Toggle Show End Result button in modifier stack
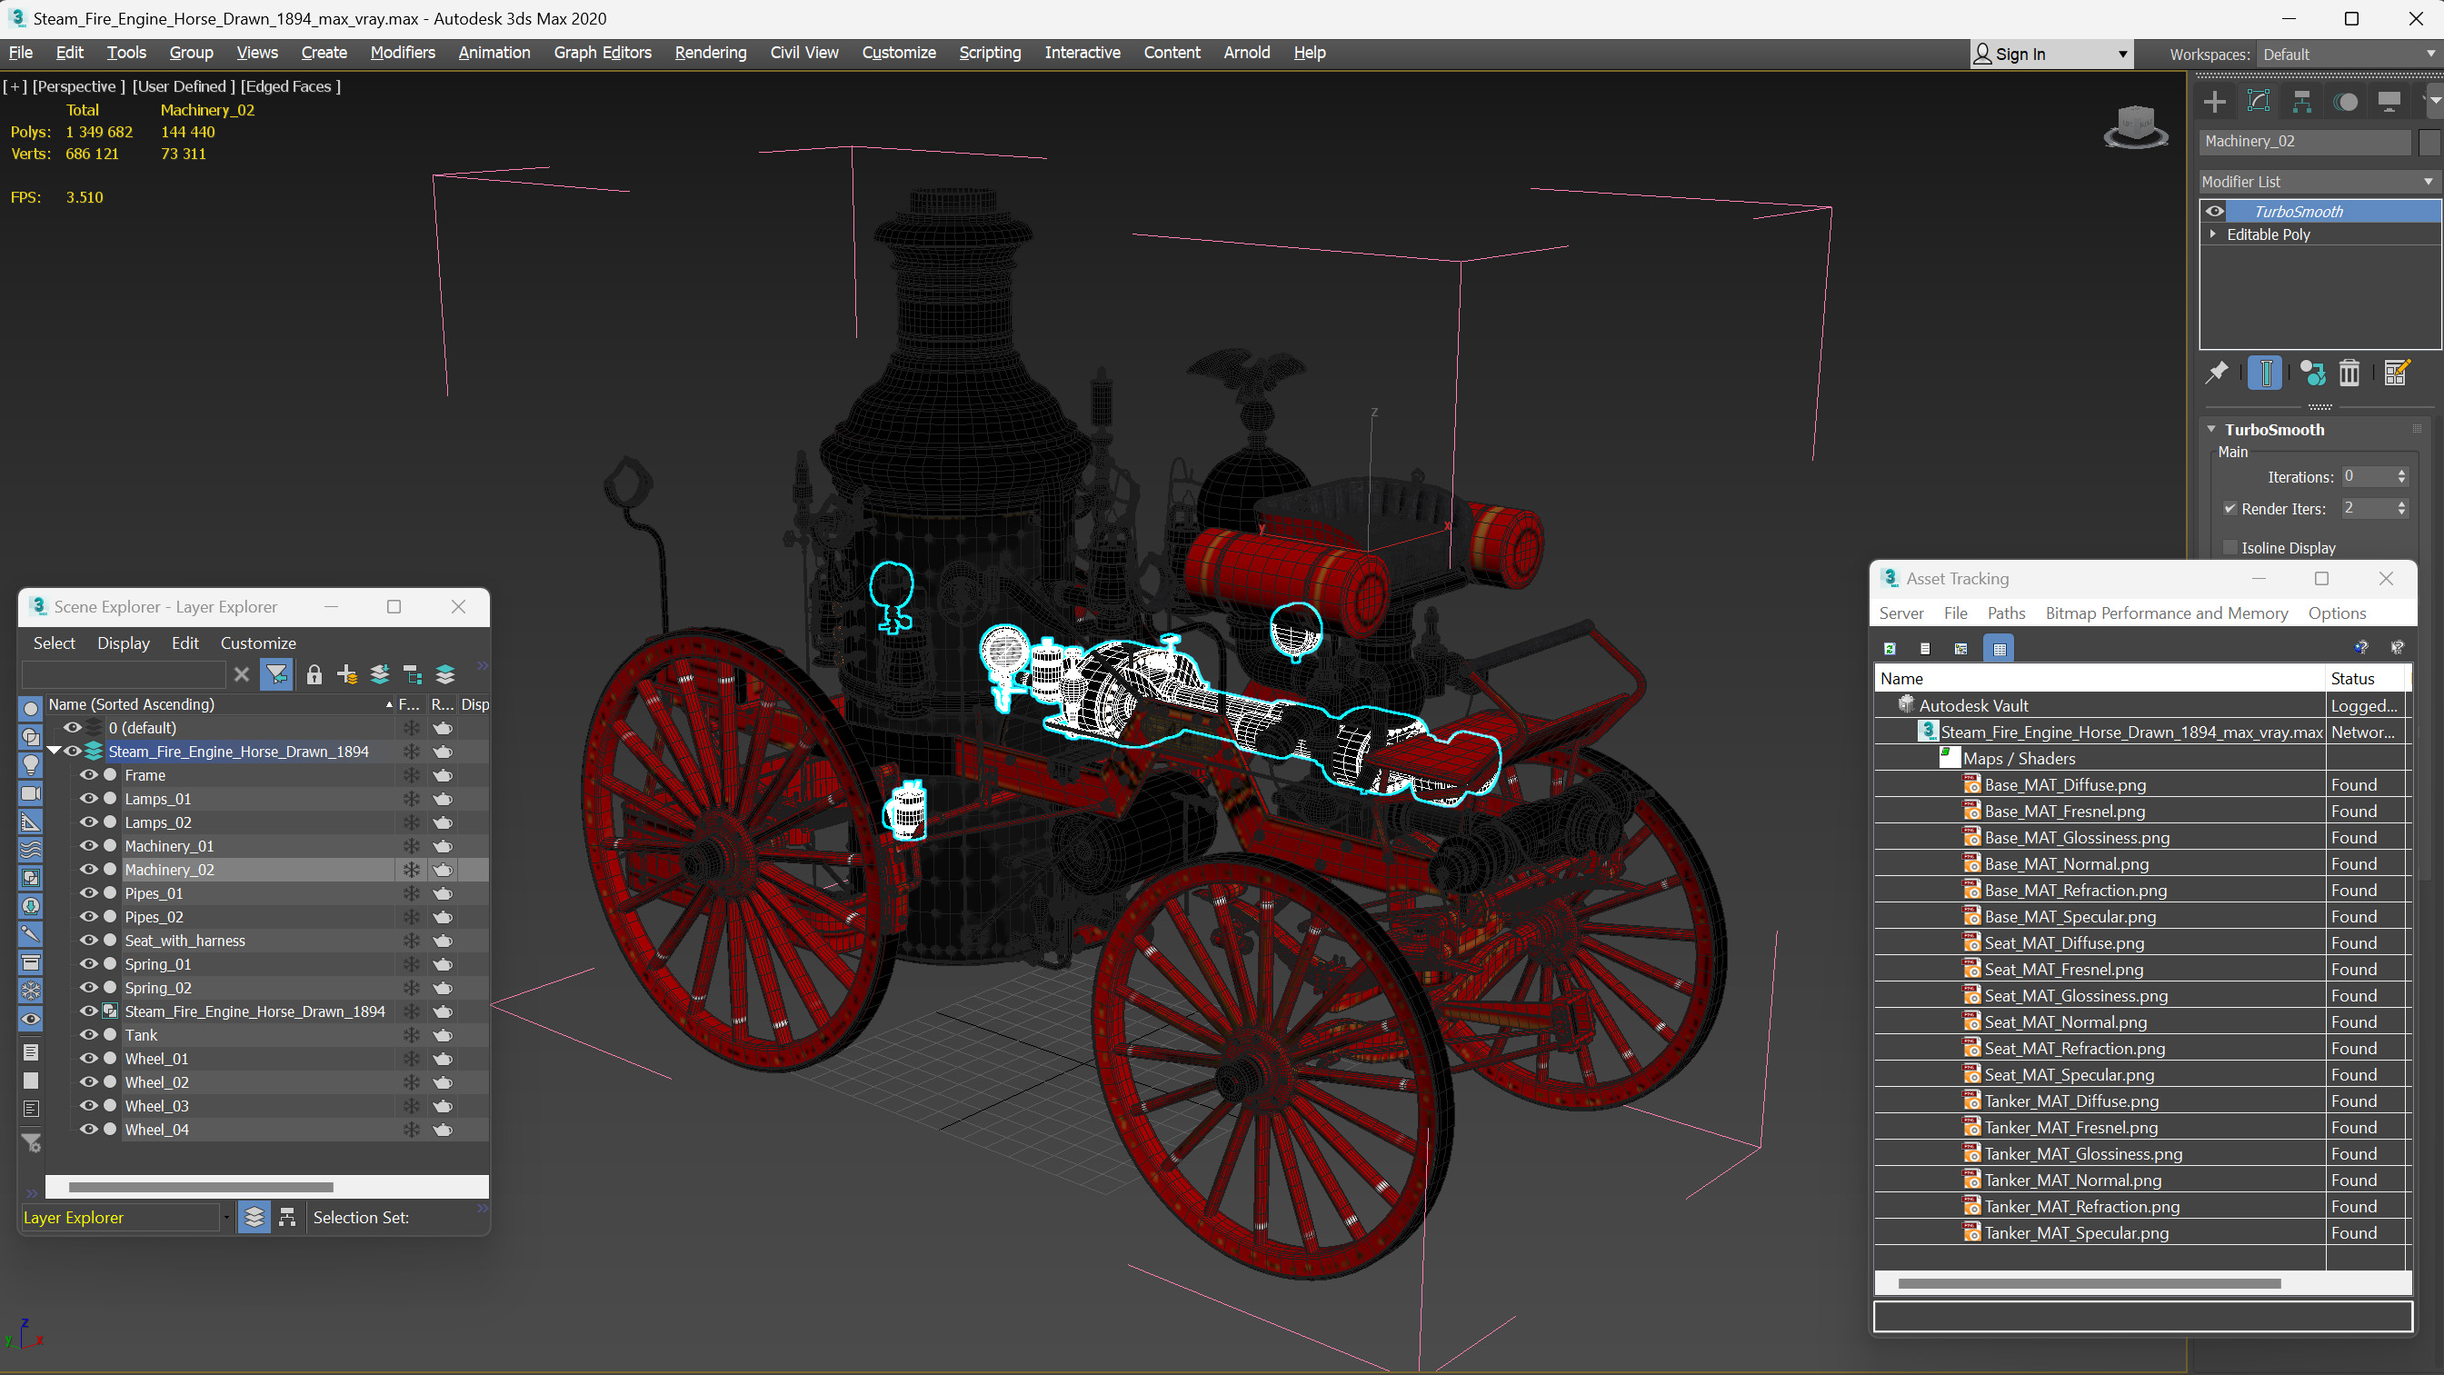The width and height of the screenshot is (2444, 1375). click(2265, 373)
